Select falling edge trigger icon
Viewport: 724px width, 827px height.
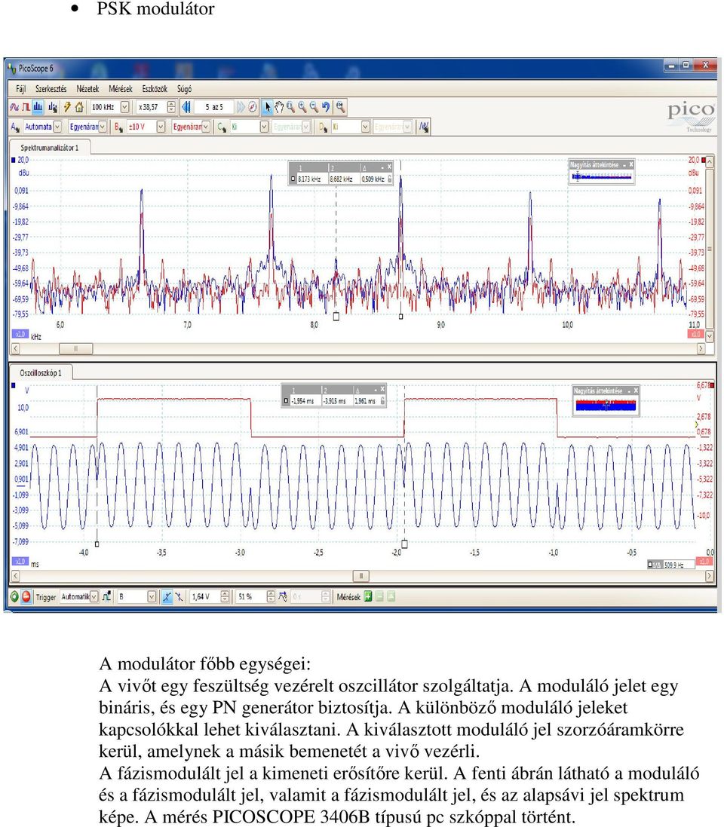pyautogui.click(x=179, y=596)
